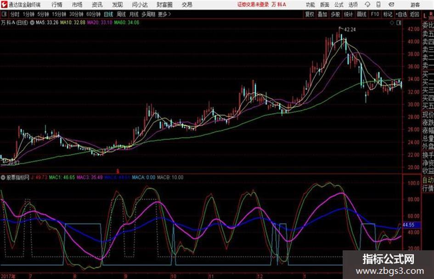
Task: Expand the main chart indicator dropdown beside 万科A
Action: click(32, 22)
